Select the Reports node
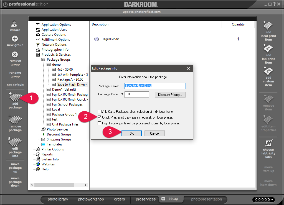Viewport: 284px width, 205px height. click(x=47, y=154)
